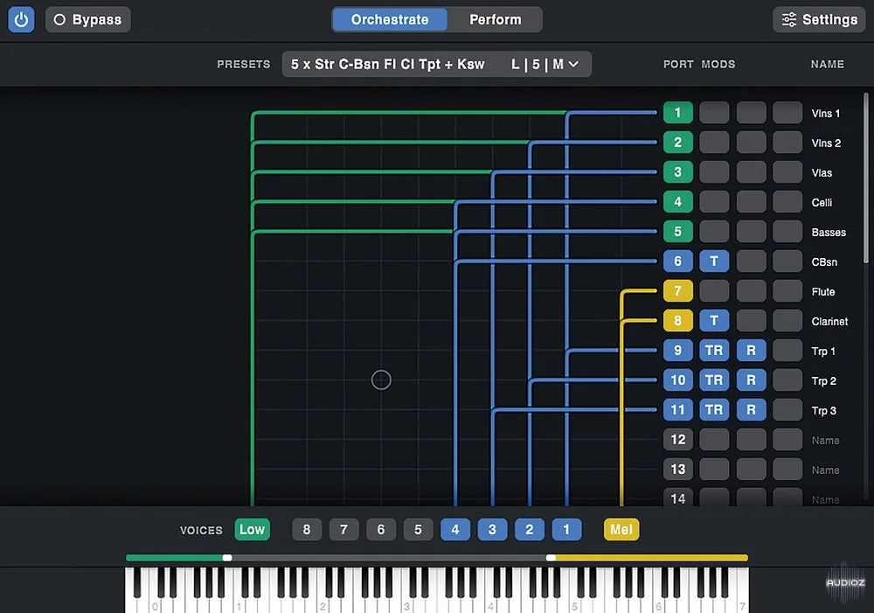The width and height of the screenshot is (874, 613).
Task: Select port 5 for Basses
Action: 678,232
